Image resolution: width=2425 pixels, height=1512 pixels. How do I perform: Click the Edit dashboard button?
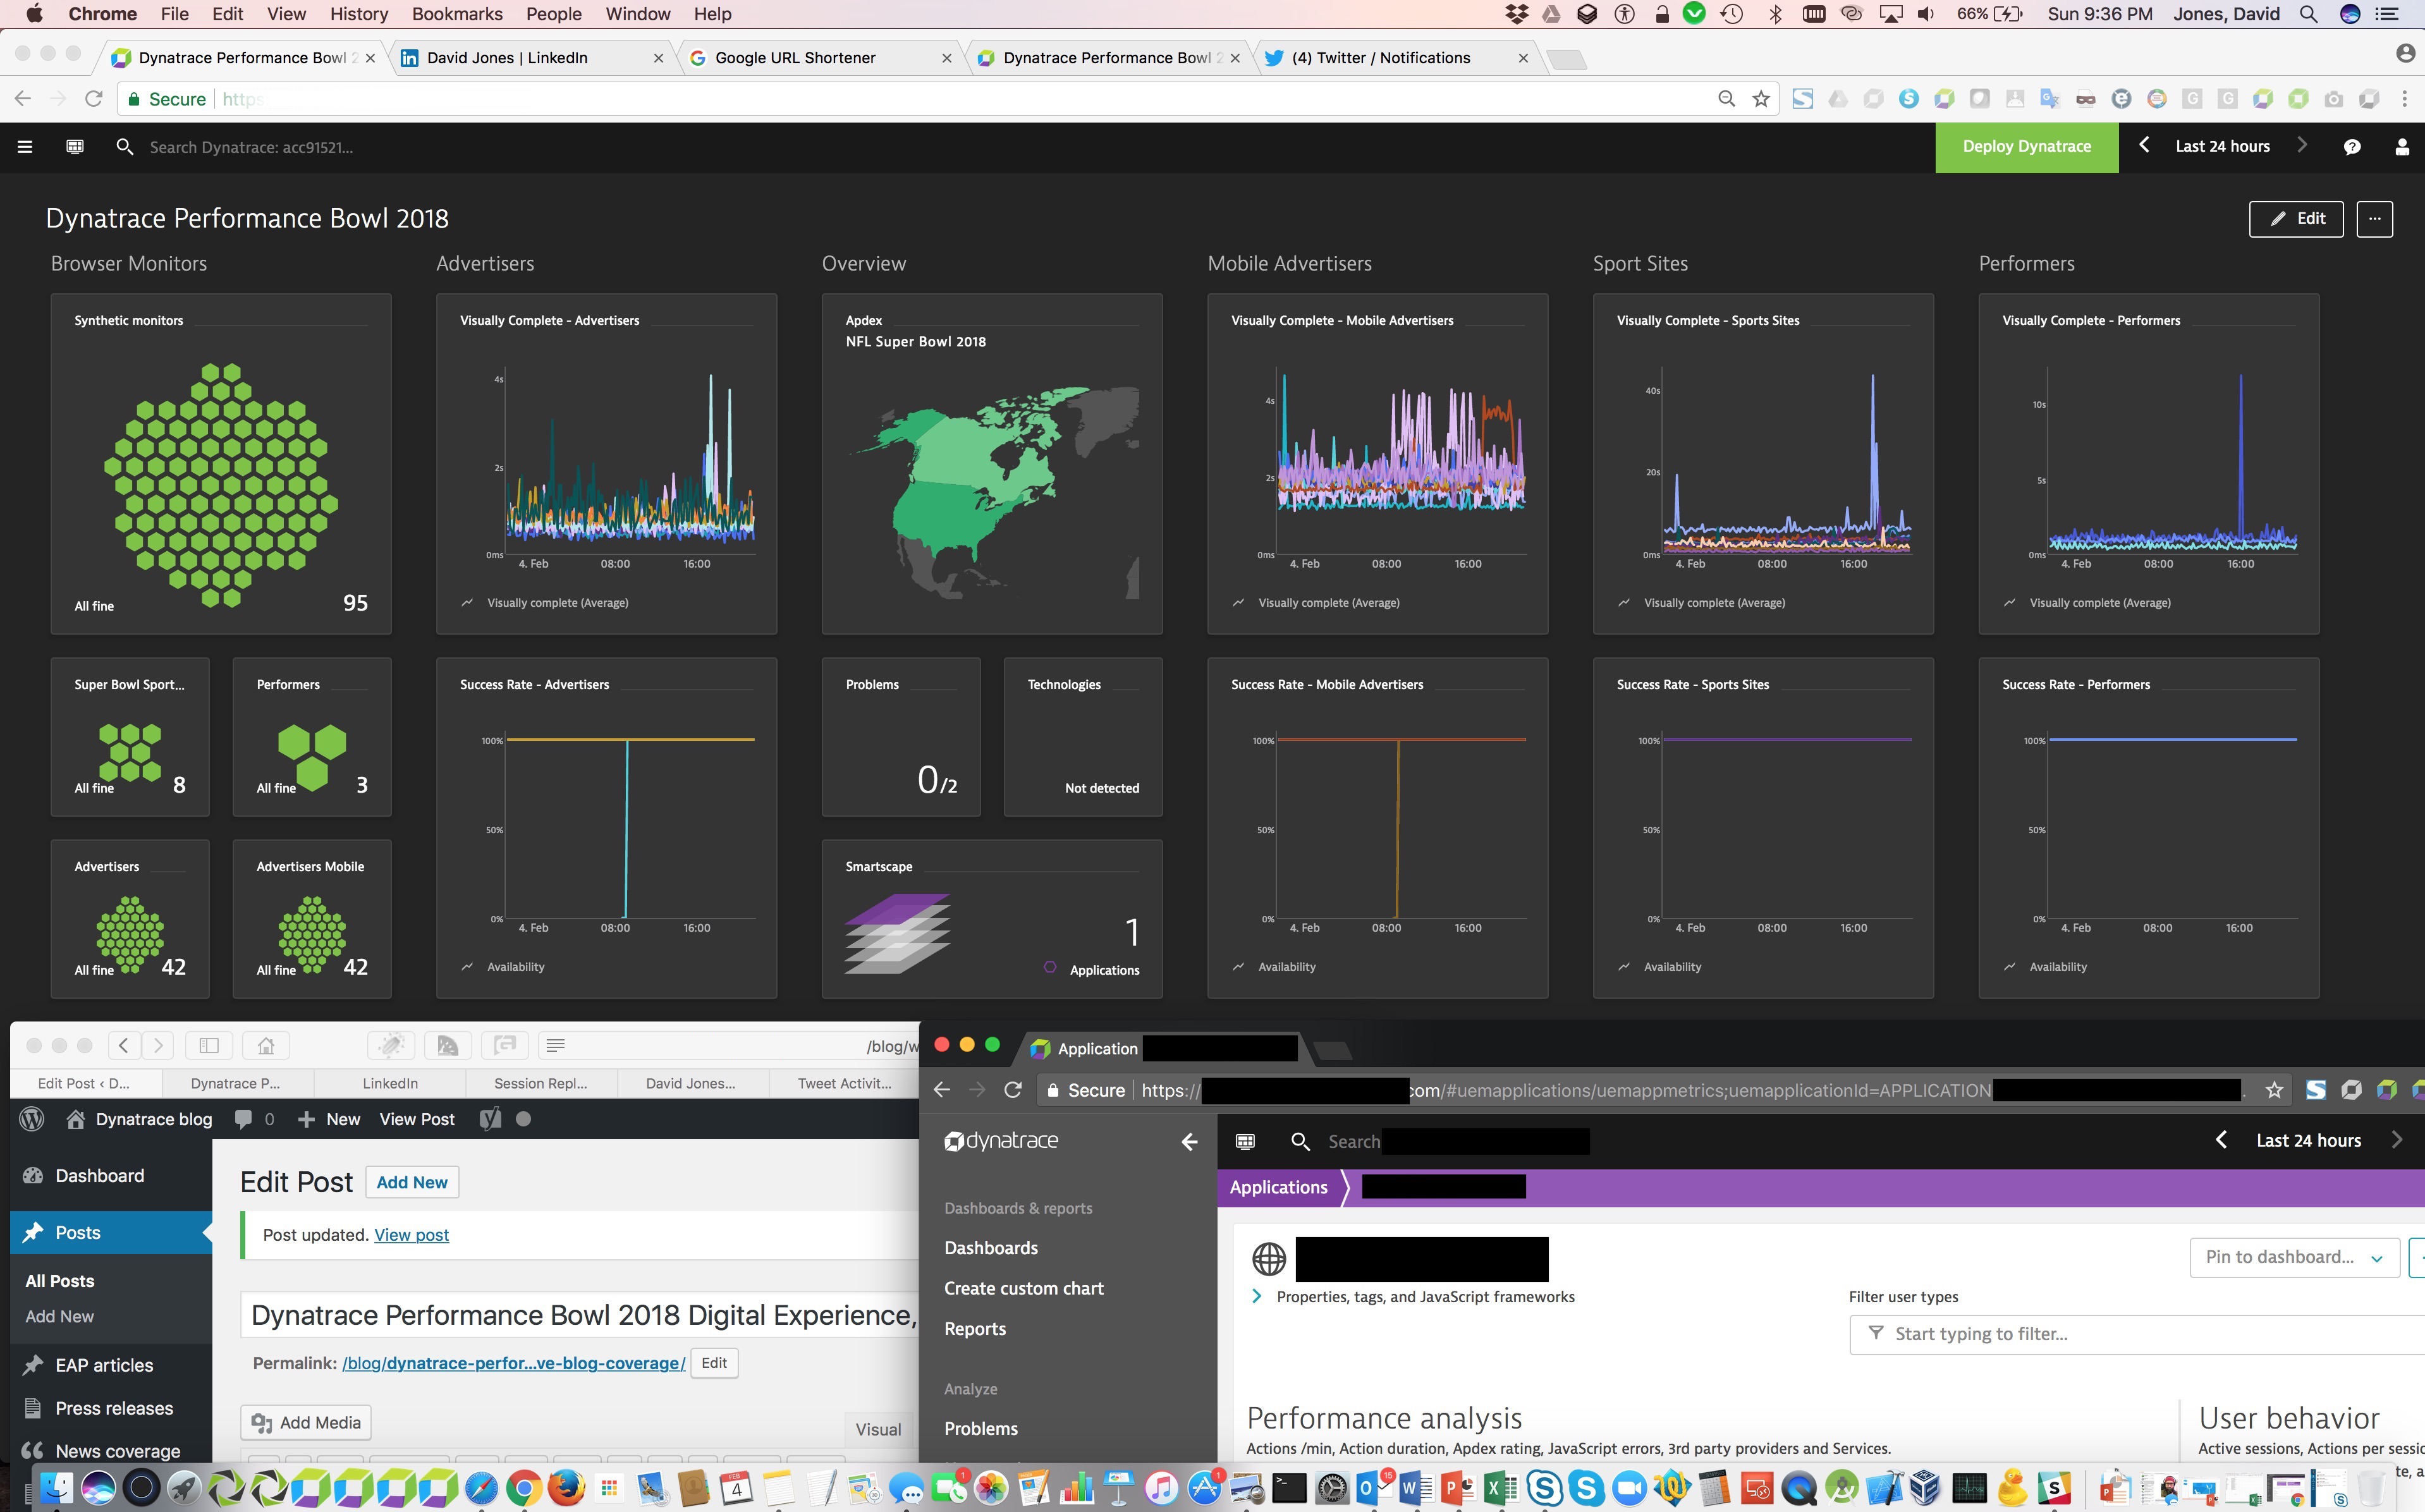tap(2296, 219)
